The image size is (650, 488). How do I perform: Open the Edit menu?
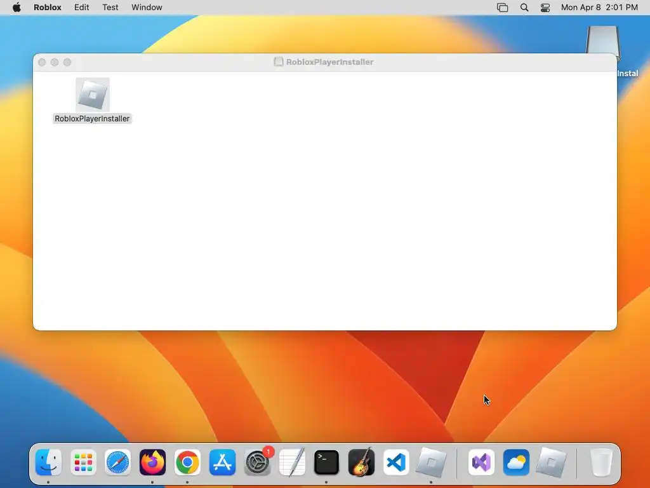tap(81, 8)
